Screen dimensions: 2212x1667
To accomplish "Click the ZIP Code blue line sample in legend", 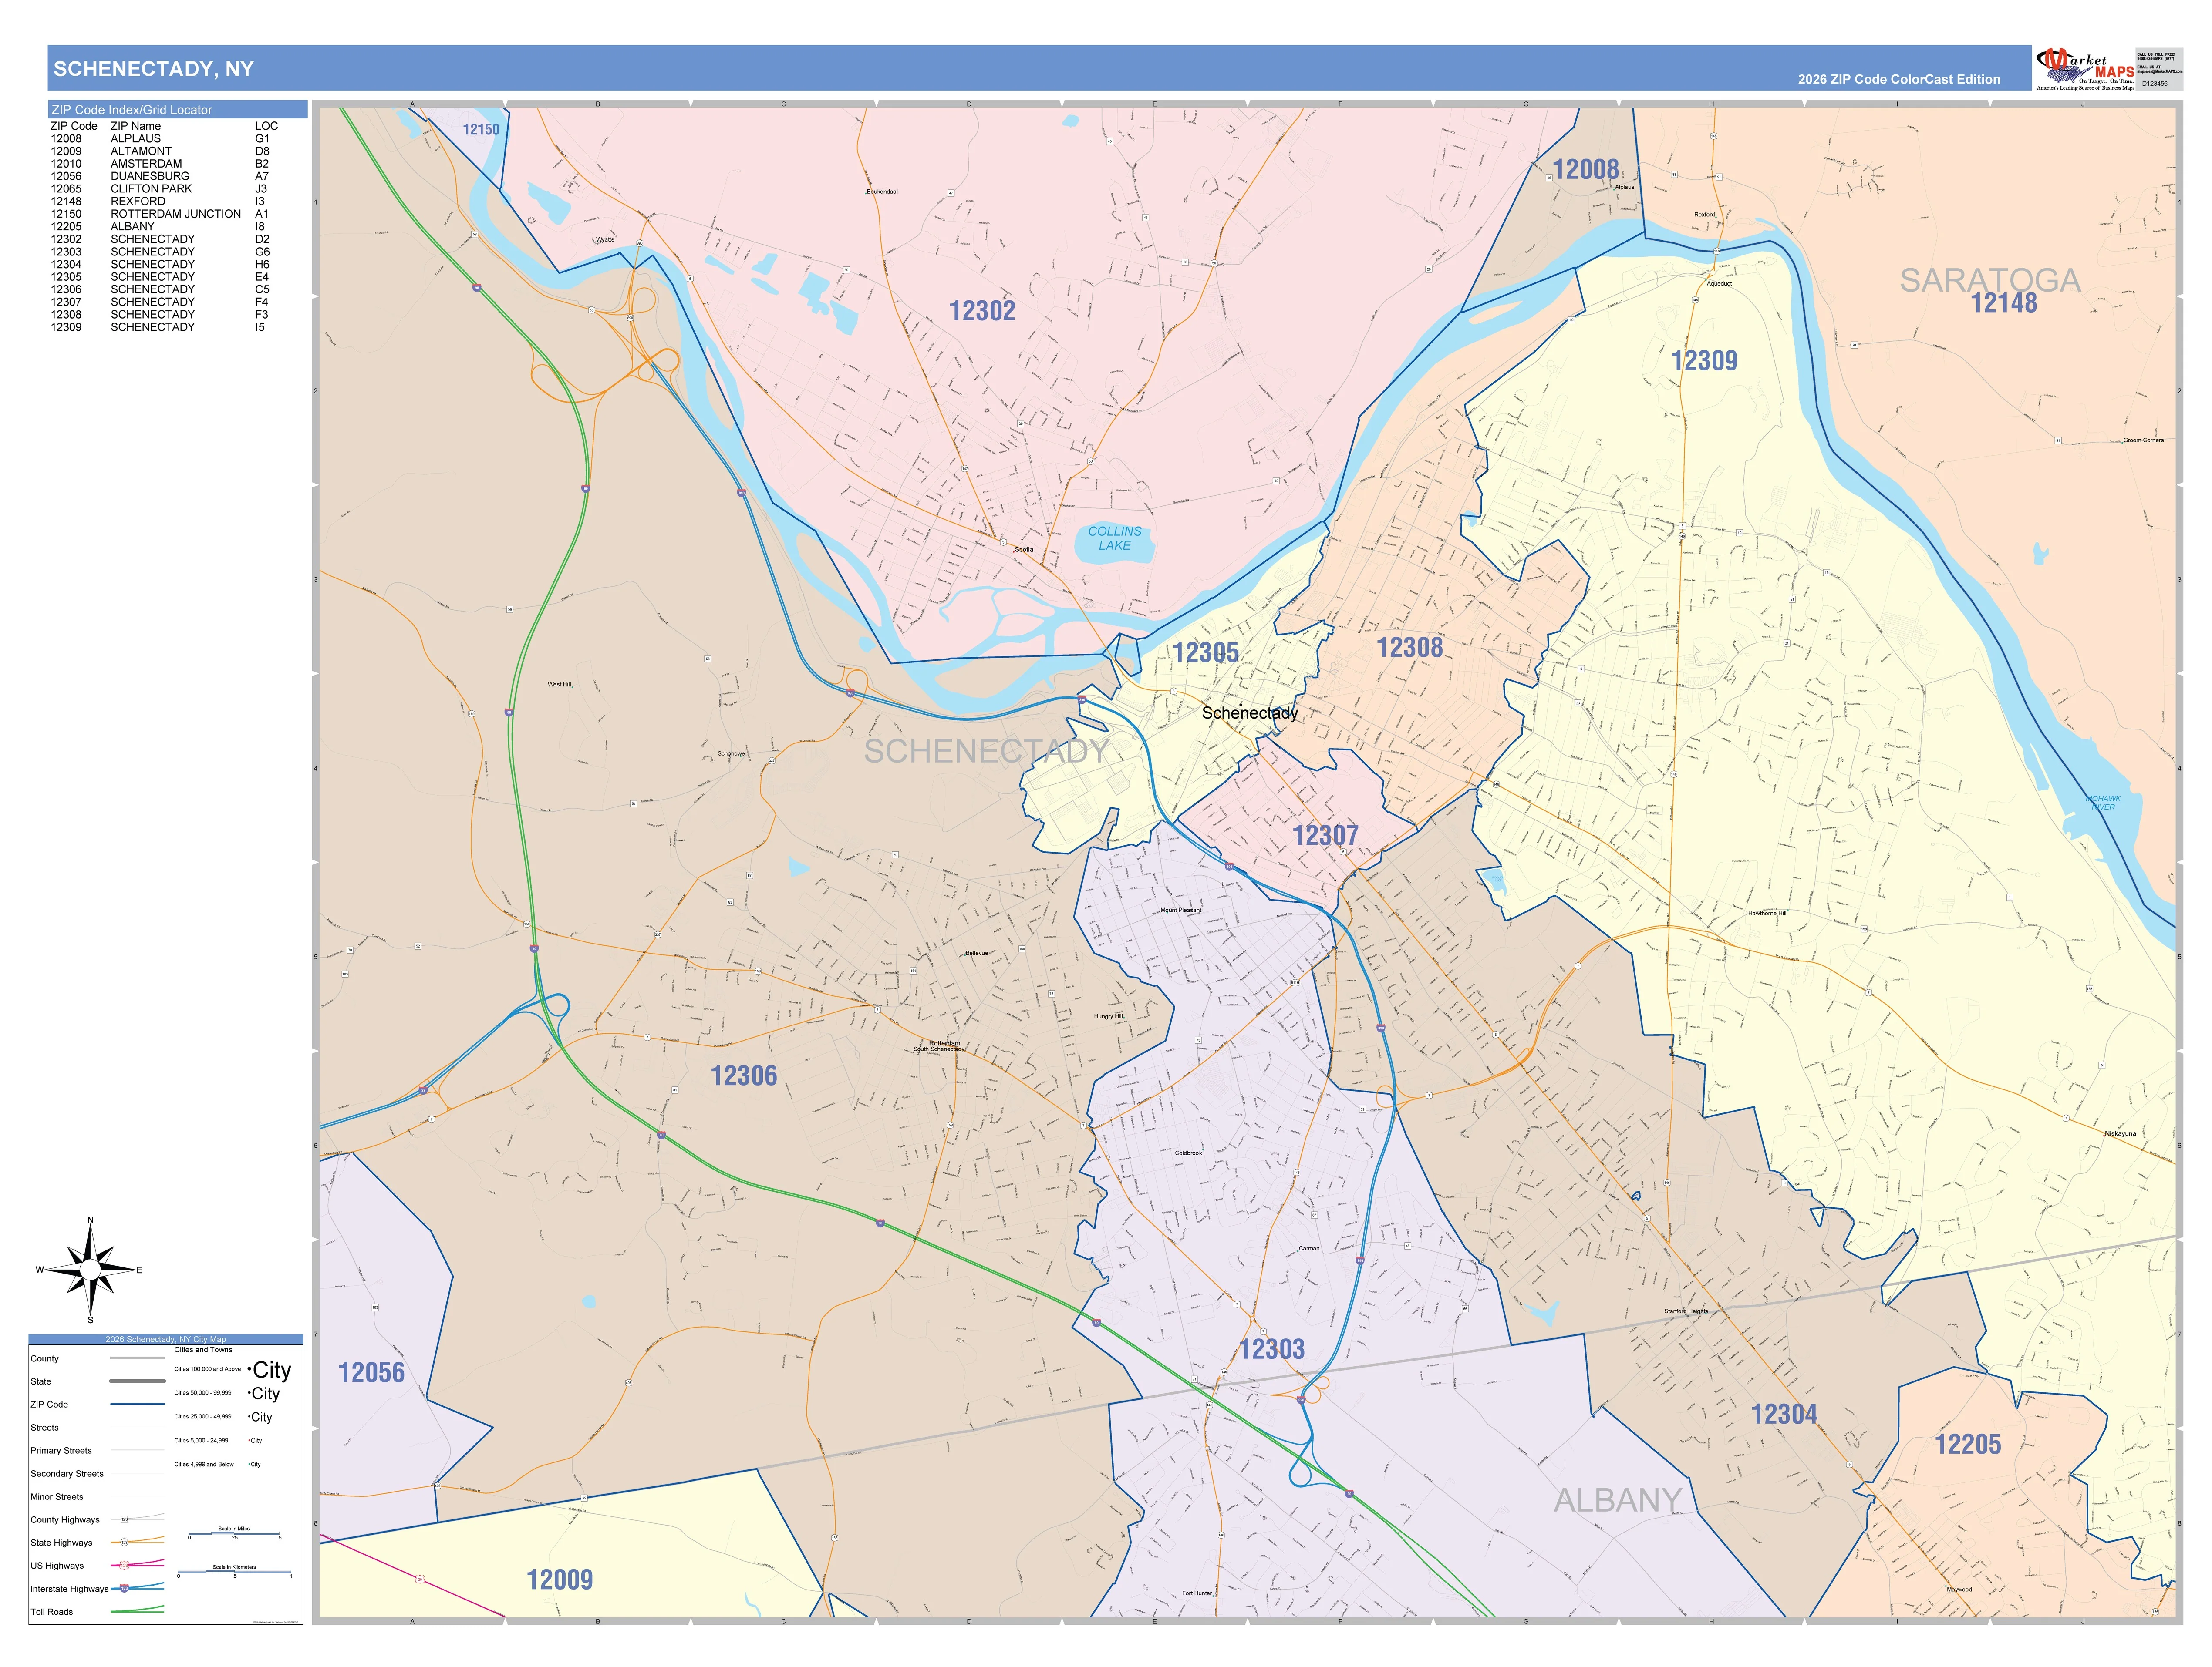I will pos(137,1404).
